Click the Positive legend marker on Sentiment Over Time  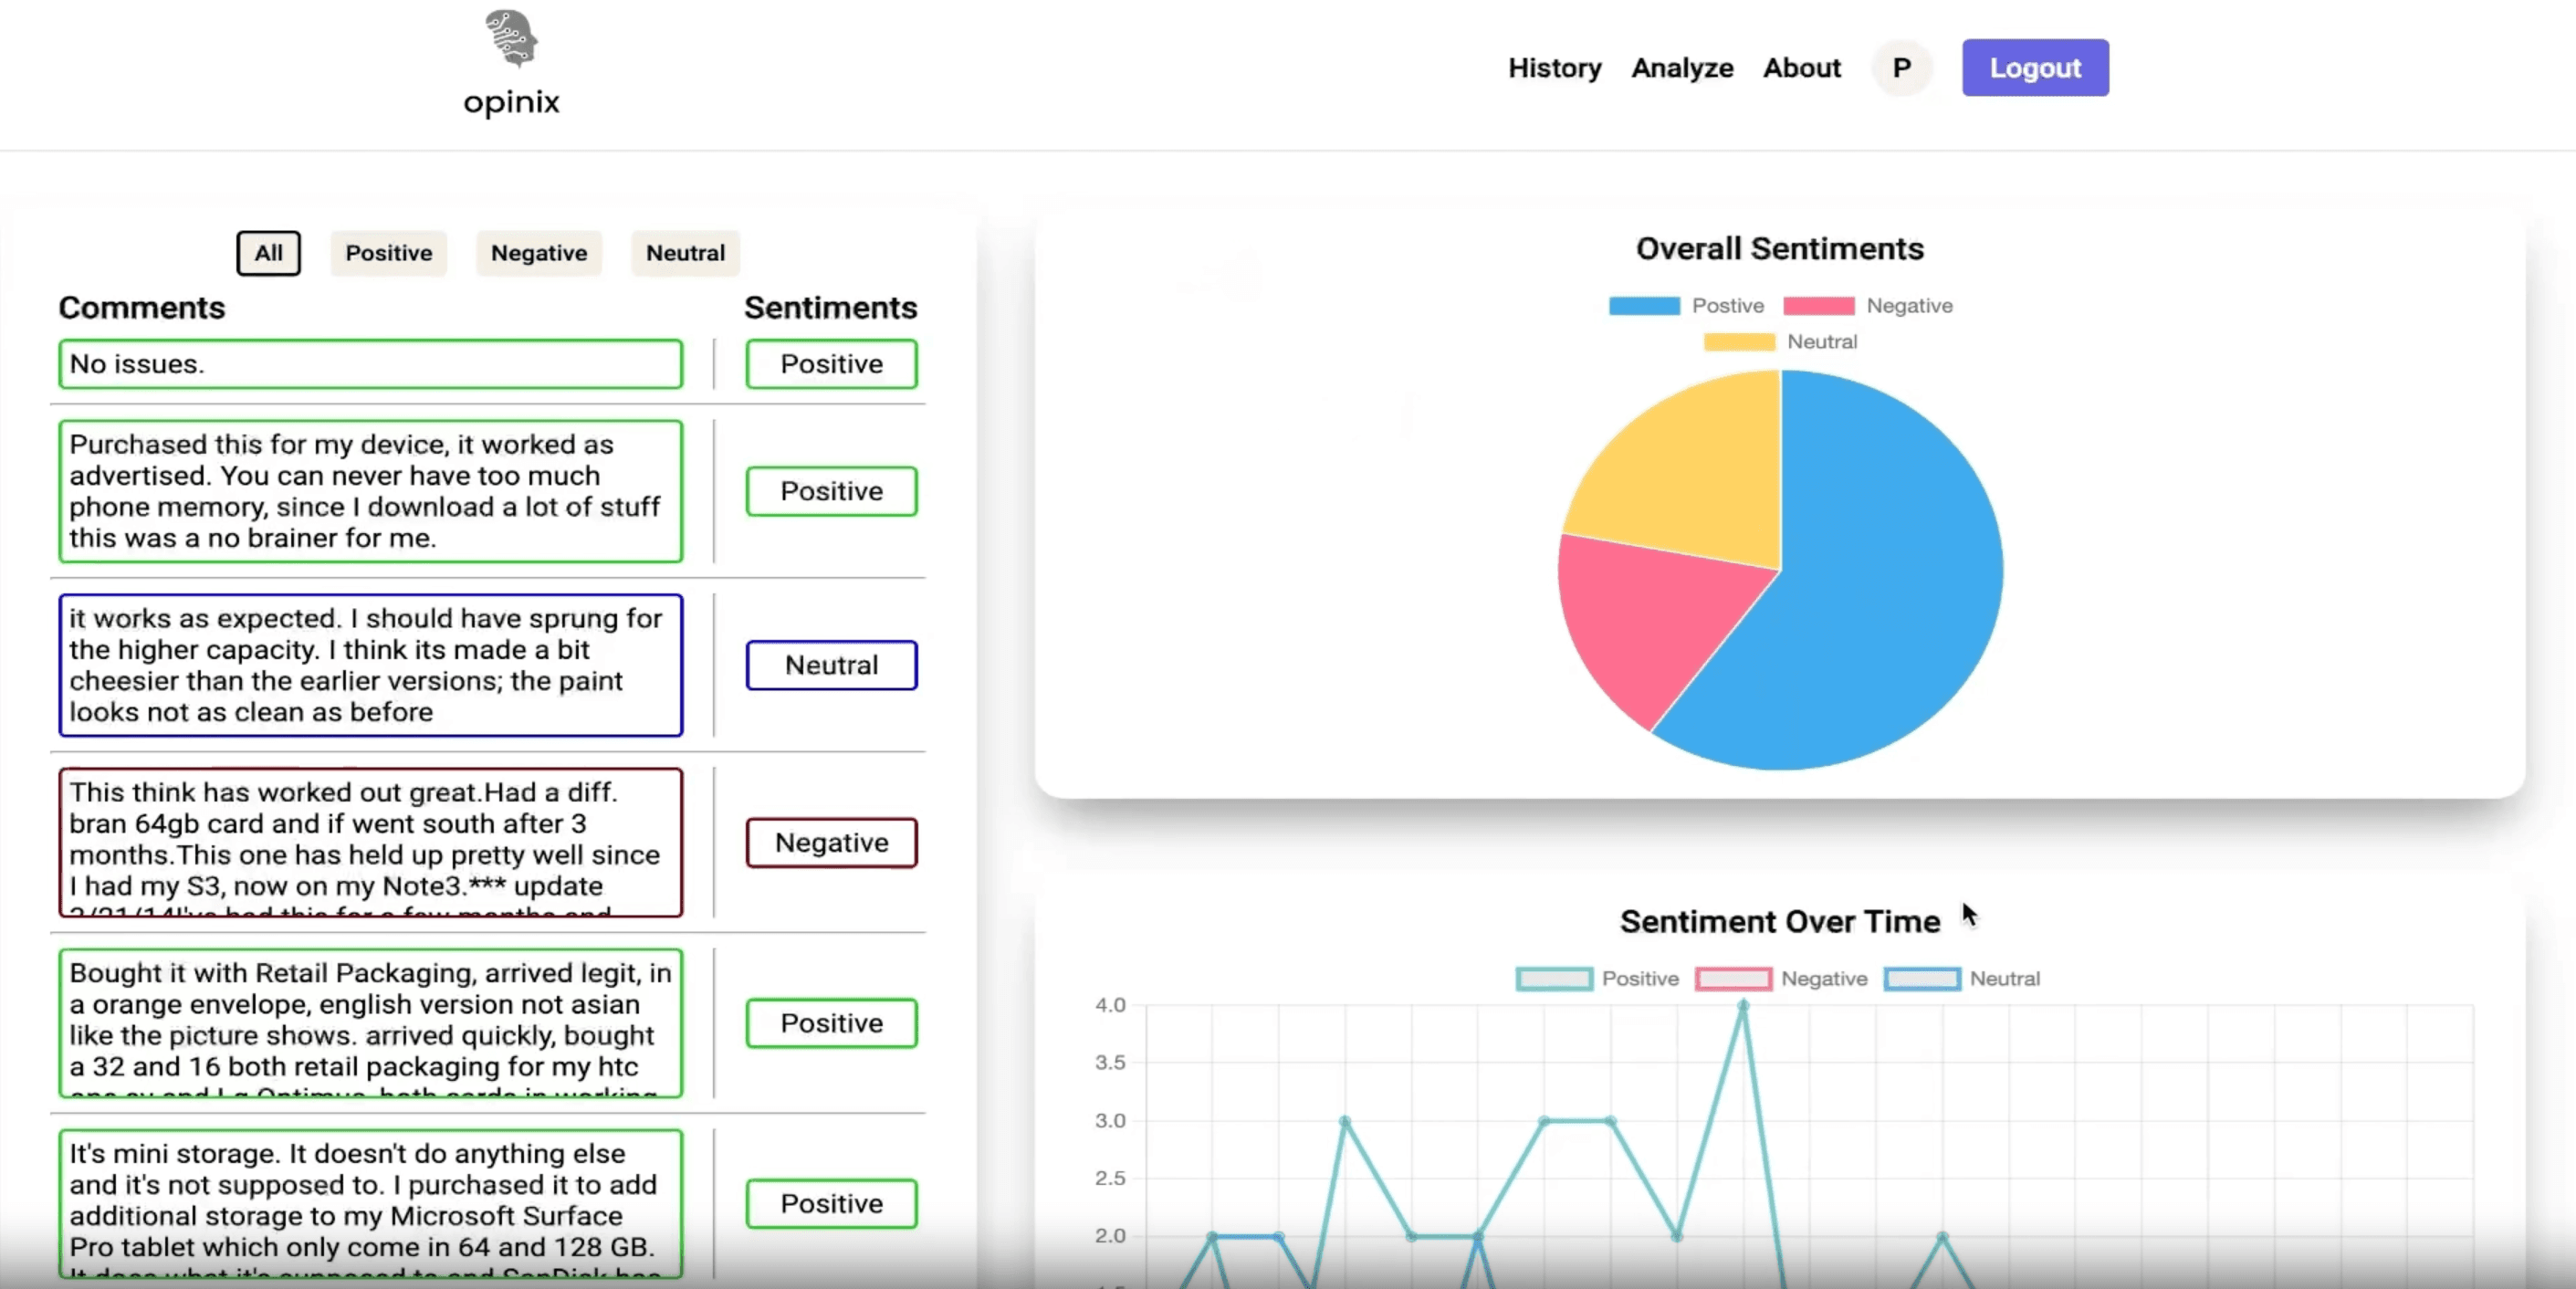coord(1554,979)
